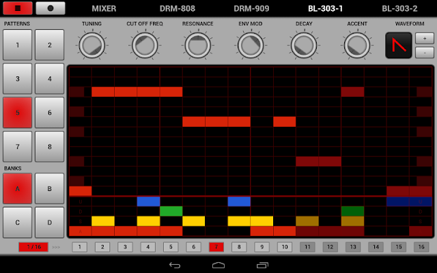Select greyed step 14 button
This screenshot has height=273, width=437.
(376, 247)
